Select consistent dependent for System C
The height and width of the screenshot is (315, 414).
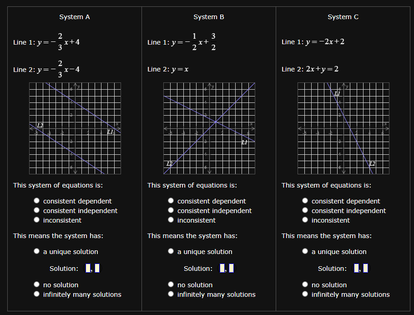point(305,200)
